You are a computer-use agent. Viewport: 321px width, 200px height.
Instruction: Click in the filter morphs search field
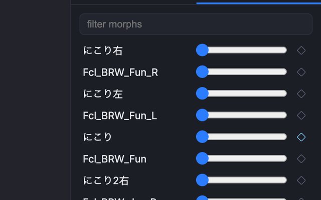click(x=196, y=24)
